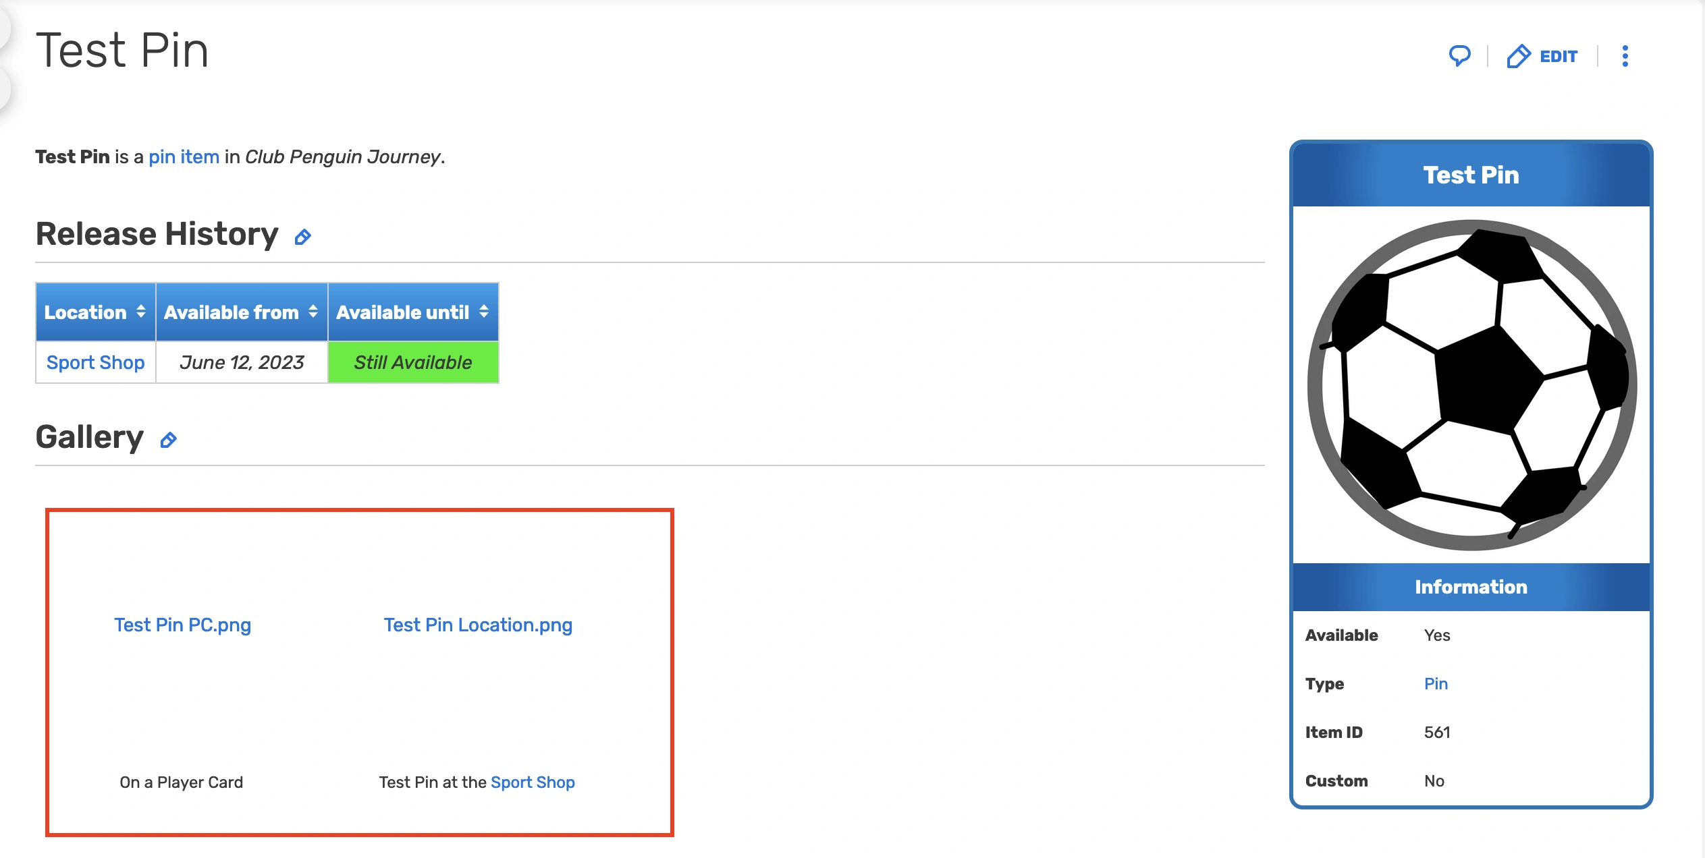The height and width of the screenshot is (858, 1705).
Task: Click Sport Shop link in gallery caption
Action: click(x=533, y=782)
